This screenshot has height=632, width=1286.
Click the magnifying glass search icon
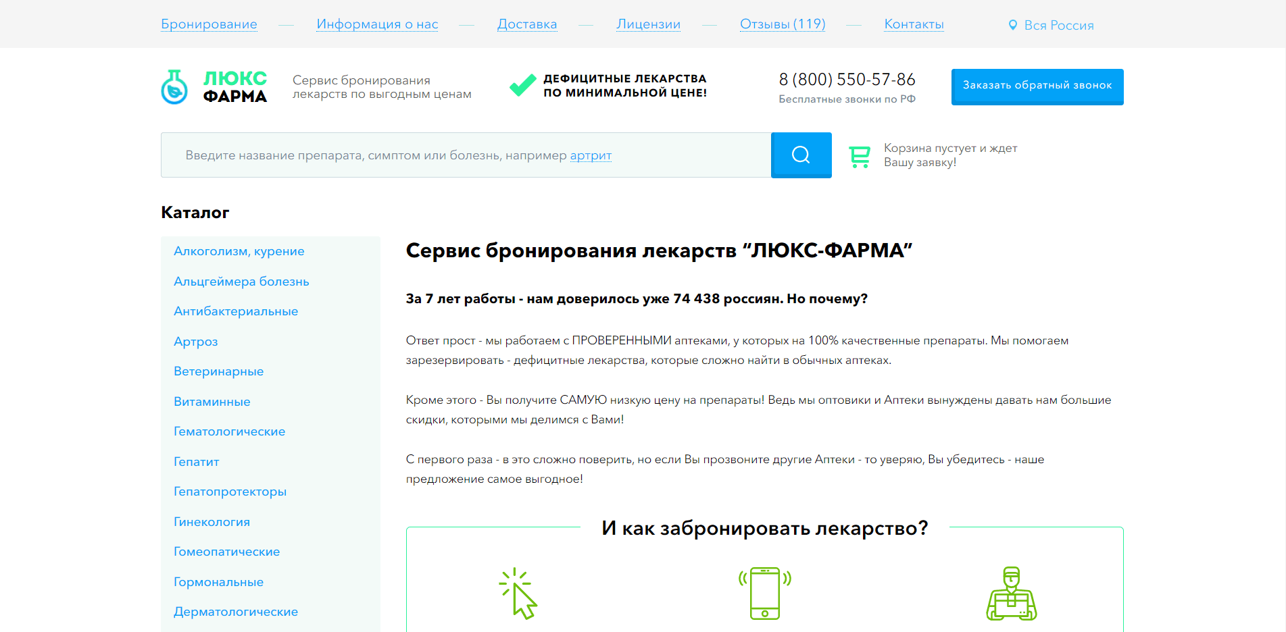pyautogui.click(x=801, y=155)
